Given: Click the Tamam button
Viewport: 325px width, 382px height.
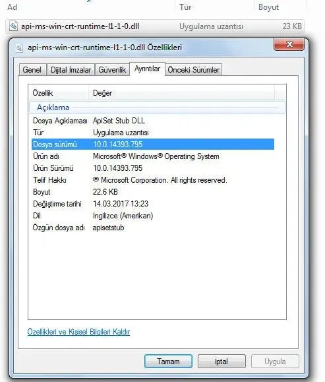Looking at the screenshot, I should click(168, 361).
